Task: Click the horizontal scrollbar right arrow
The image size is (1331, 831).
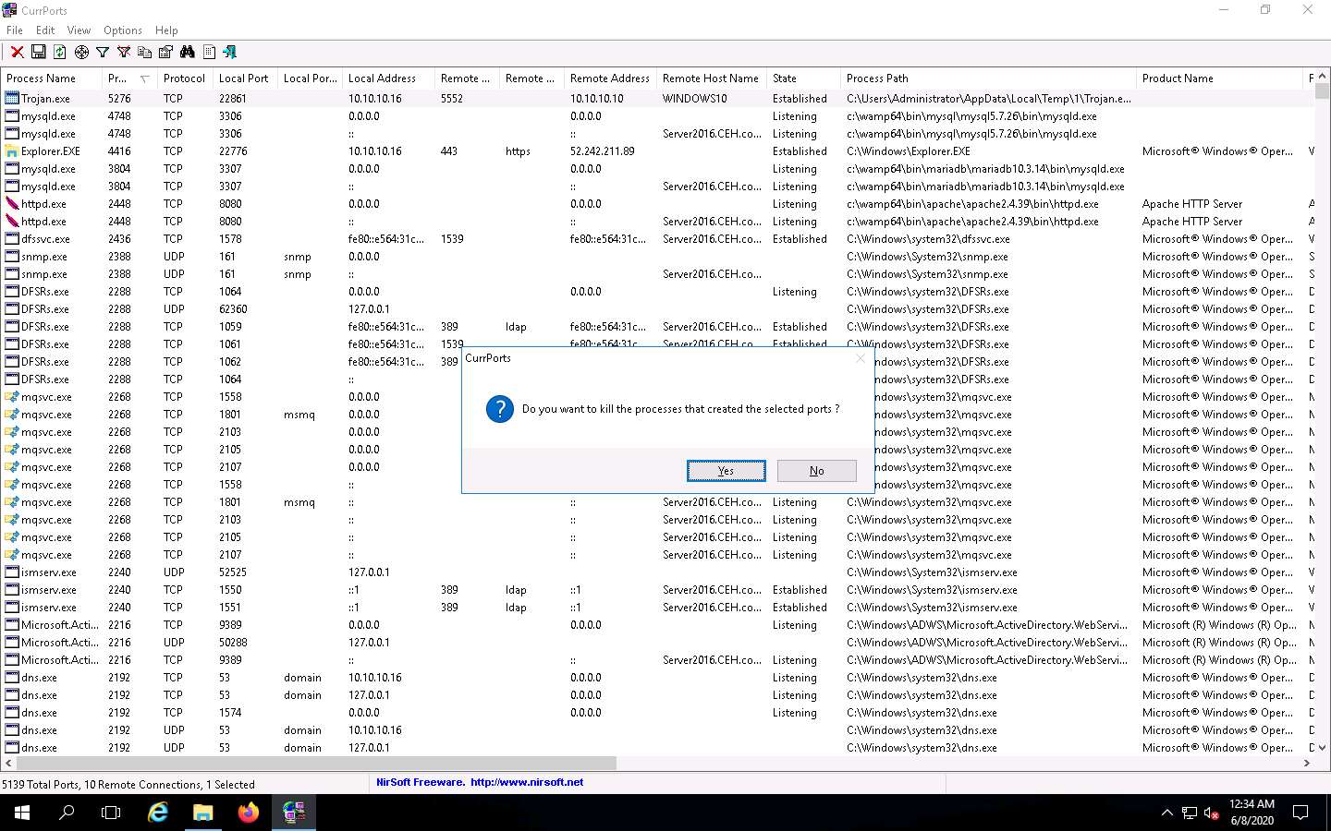Action: (1307, 763)
